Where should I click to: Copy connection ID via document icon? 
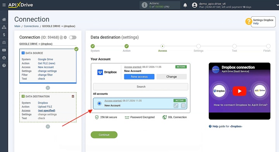click(x=61, y=37)
